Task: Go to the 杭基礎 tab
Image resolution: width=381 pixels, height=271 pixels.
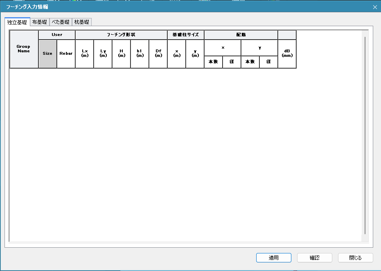Action: coord(82,22)
